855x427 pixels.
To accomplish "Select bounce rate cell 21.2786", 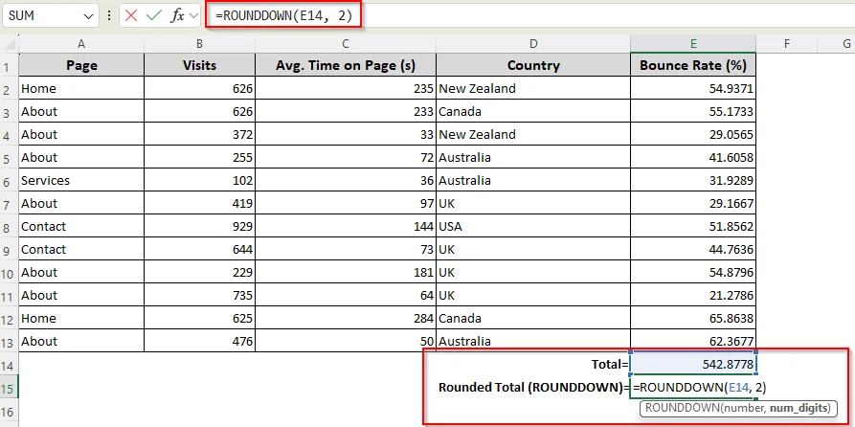I will pyautogui.click(x=693, y=295).
